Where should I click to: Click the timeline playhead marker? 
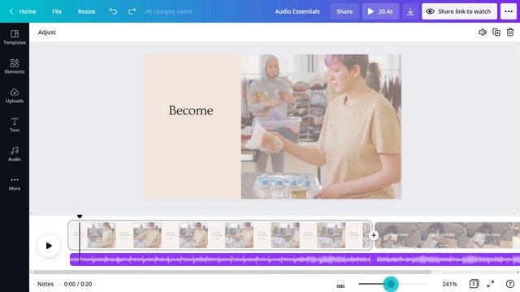[x=80, y=217]
